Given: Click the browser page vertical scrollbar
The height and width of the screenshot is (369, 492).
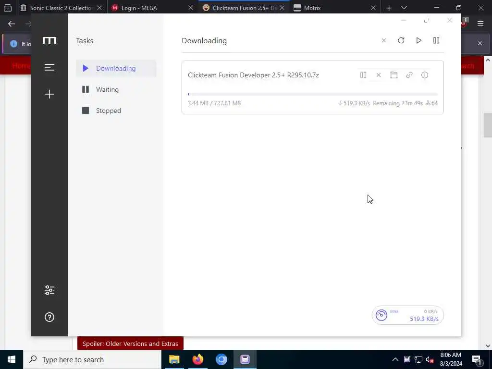Looking at the screenshot, I should (x=488, y=125).
